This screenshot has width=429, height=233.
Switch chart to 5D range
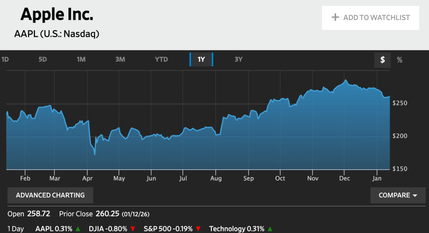[43, 60]
